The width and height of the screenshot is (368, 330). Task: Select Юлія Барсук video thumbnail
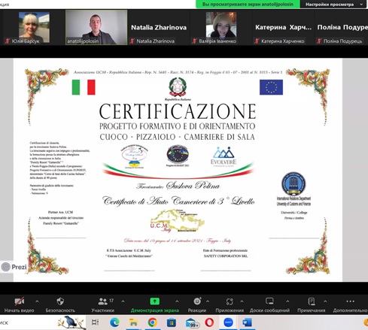(34, 27)
